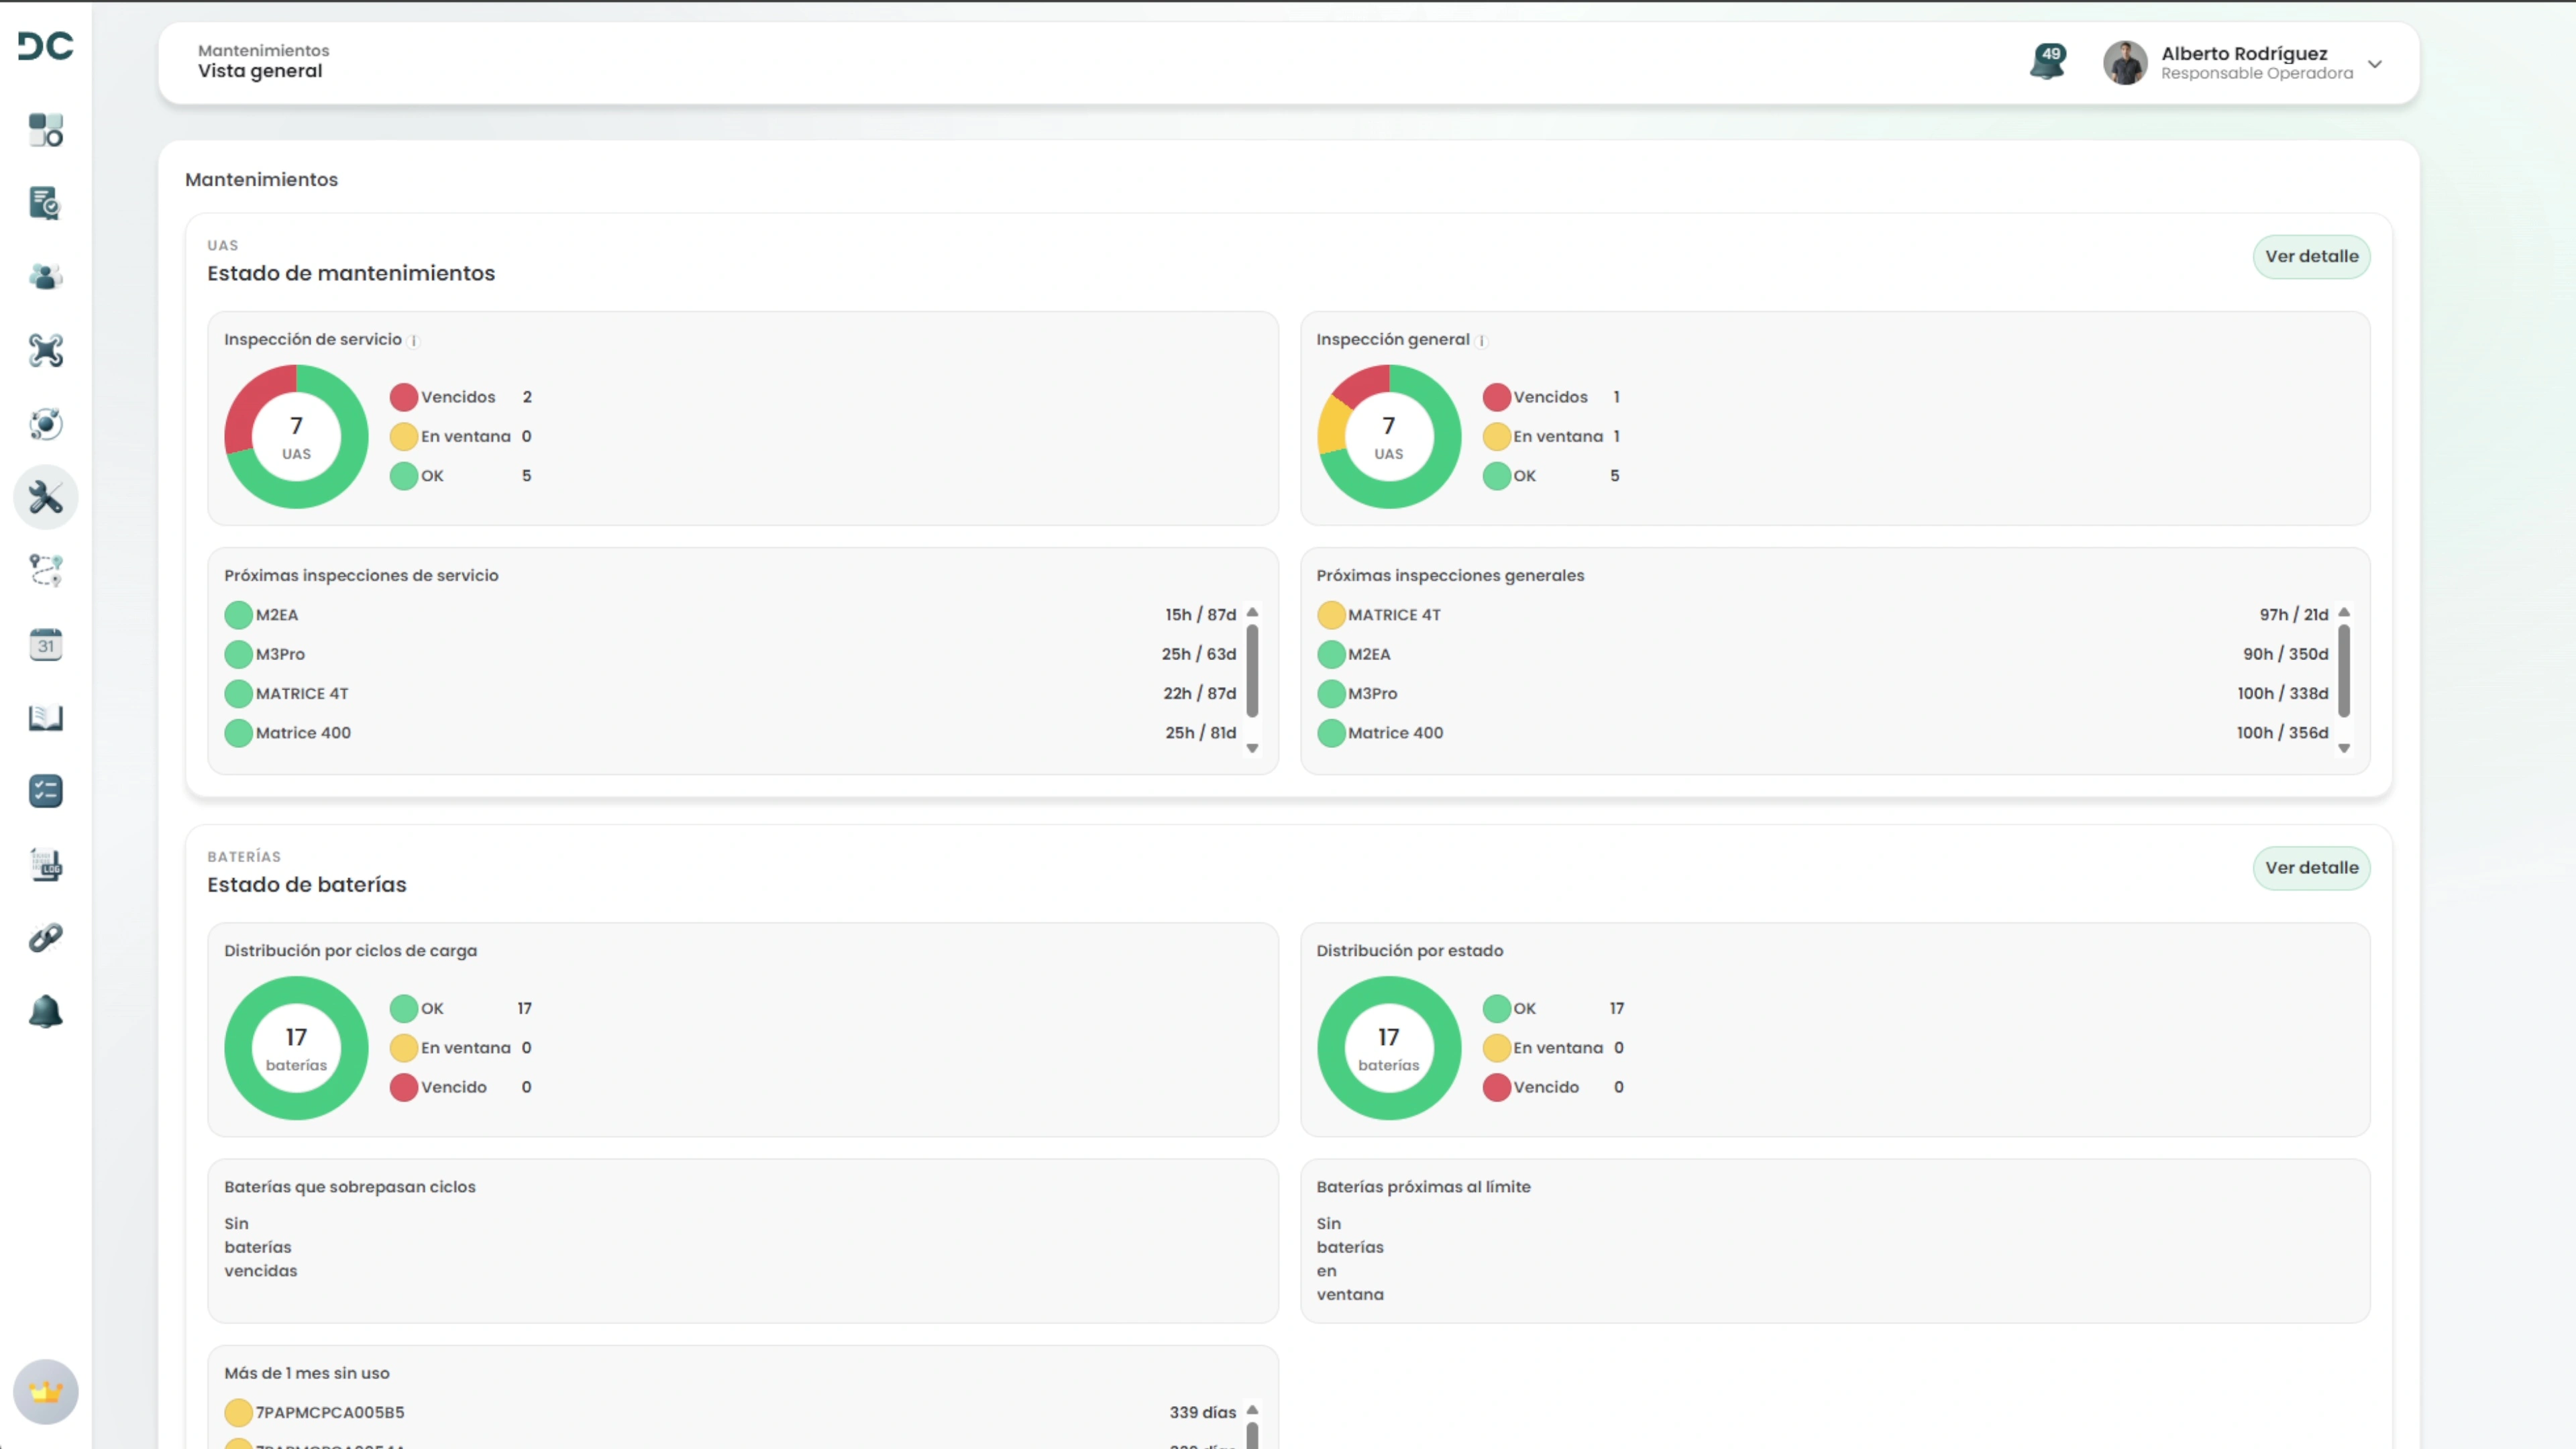Select the maintenance tools sidebar icon
The height and width of the screenshot is (1449, 2576).
[x=45, y=497]
